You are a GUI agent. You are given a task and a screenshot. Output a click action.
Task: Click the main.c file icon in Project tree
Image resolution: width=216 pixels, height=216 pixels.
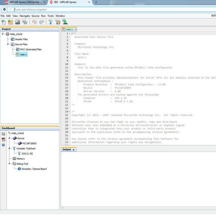tap(18, 54)
